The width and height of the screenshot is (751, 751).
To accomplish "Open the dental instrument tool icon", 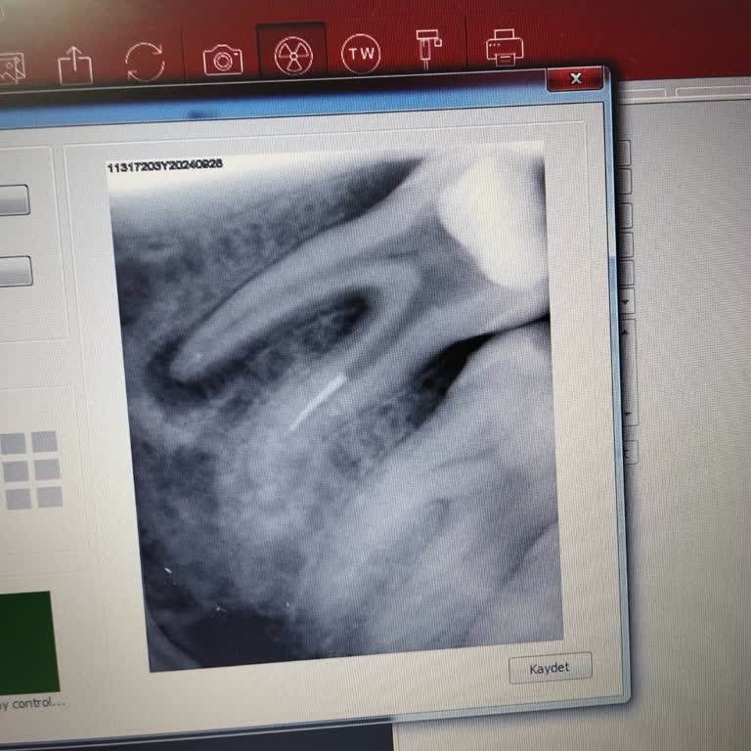I will pos(428,48).
